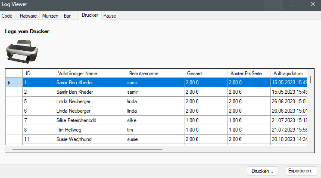
Task: Click the Tim Hellweg name cell
Action: point(90,130)
